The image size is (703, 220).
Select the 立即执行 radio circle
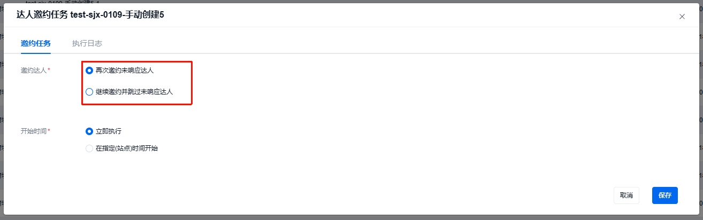tap(89, 131)
